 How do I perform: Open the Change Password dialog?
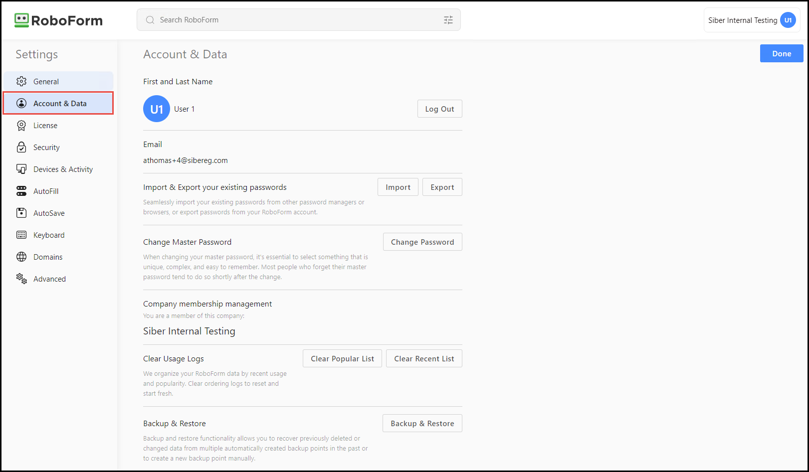422,242
